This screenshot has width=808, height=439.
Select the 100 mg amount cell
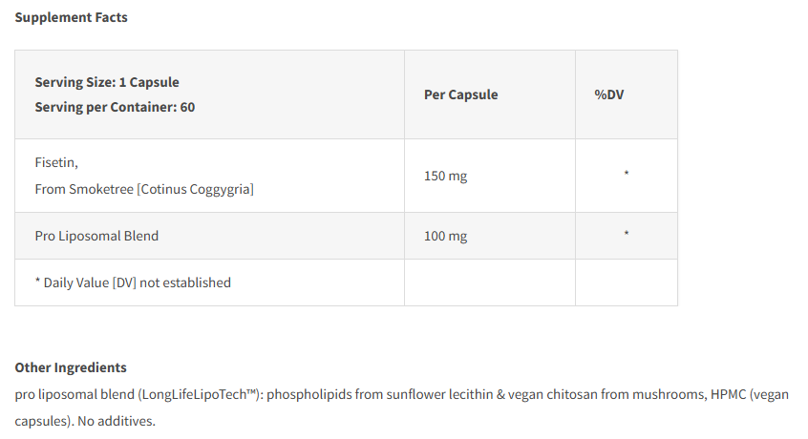pos(445,236)
